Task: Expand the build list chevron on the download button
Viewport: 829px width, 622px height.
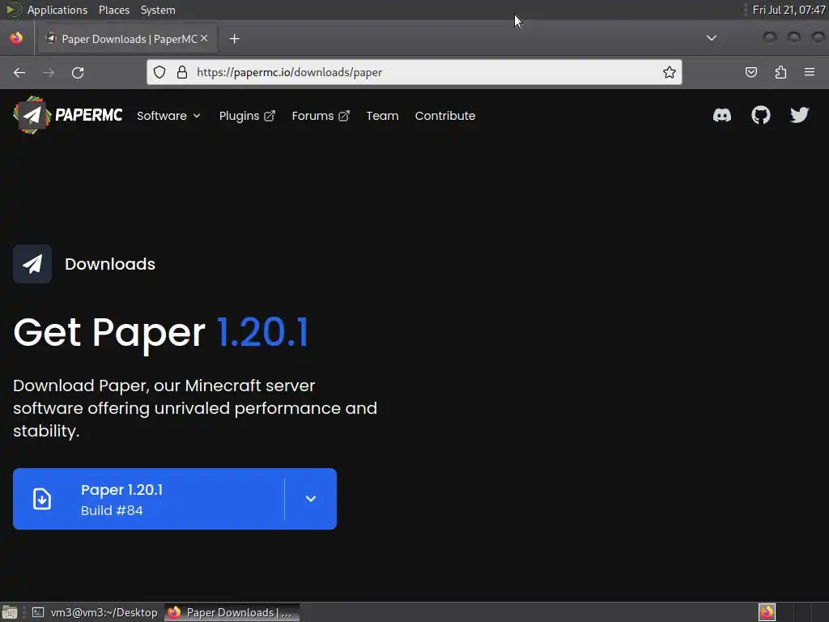Action: [x=311, y=499]
